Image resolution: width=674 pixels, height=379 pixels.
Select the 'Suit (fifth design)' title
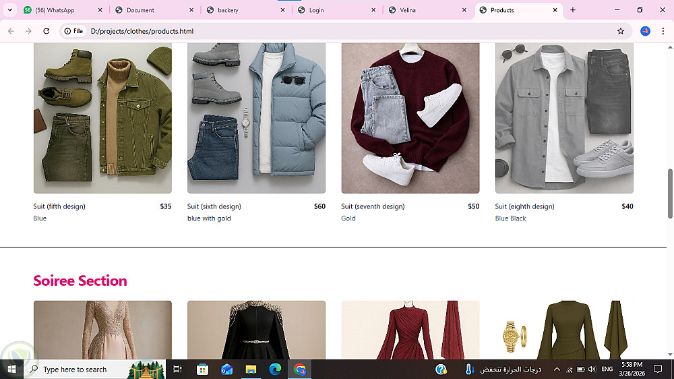click(59, 206)
